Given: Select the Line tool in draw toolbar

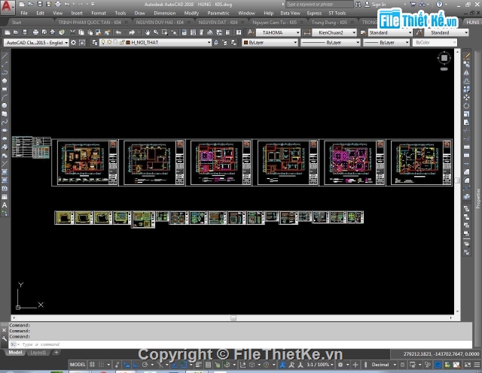Looking at the screenshot, I should 5,56.
